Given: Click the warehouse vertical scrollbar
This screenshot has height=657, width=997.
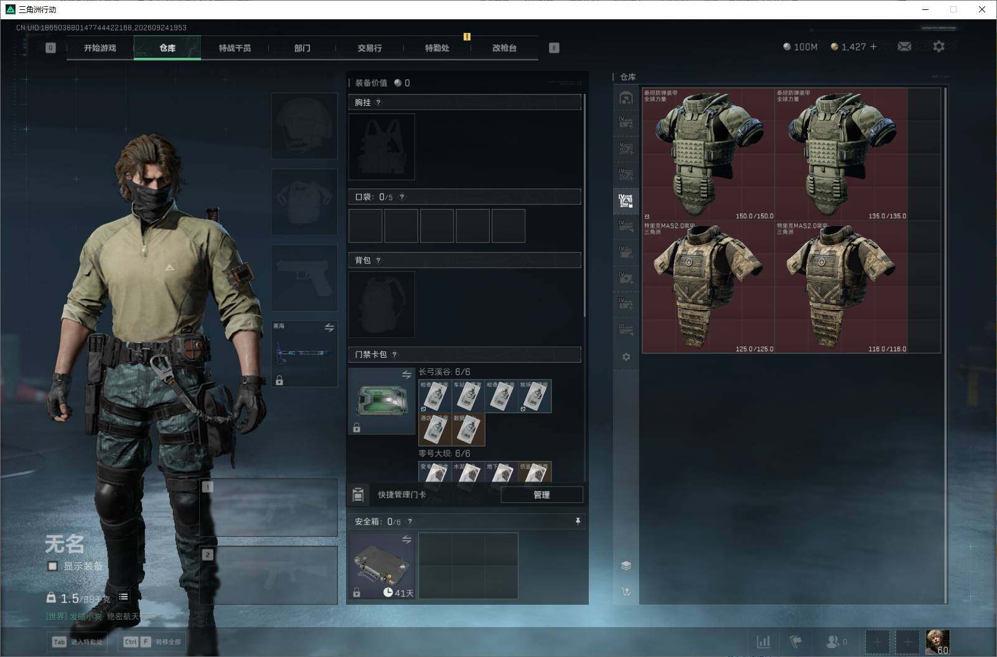Looking at the screenshot, I should [x=945, y=345].
